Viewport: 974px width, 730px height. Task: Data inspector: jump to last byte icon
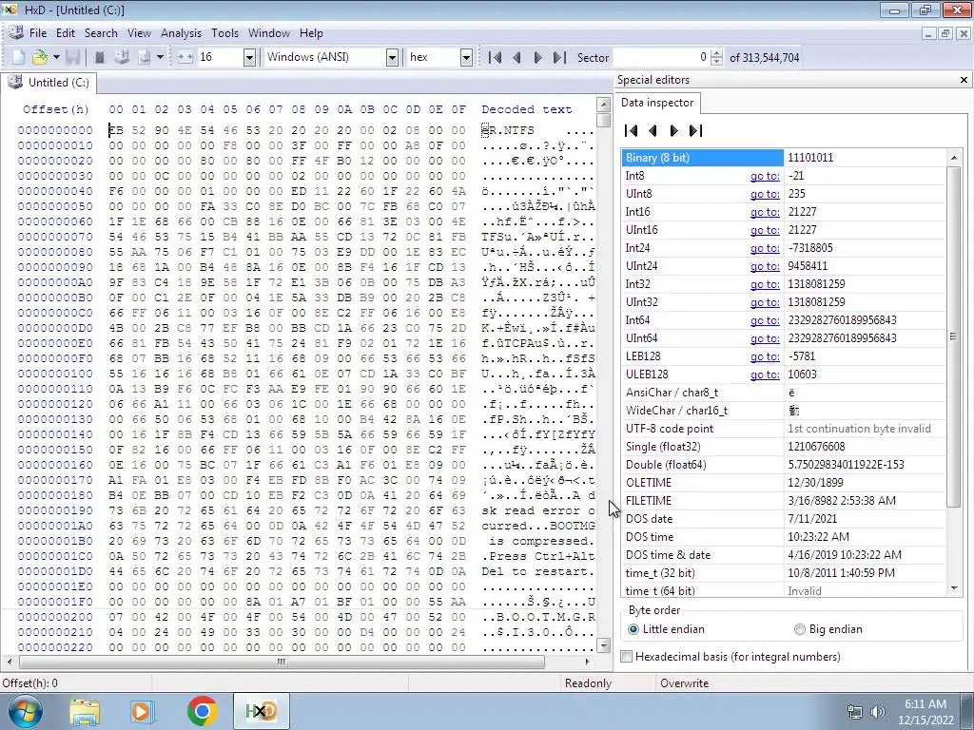(x=695, y=130)
